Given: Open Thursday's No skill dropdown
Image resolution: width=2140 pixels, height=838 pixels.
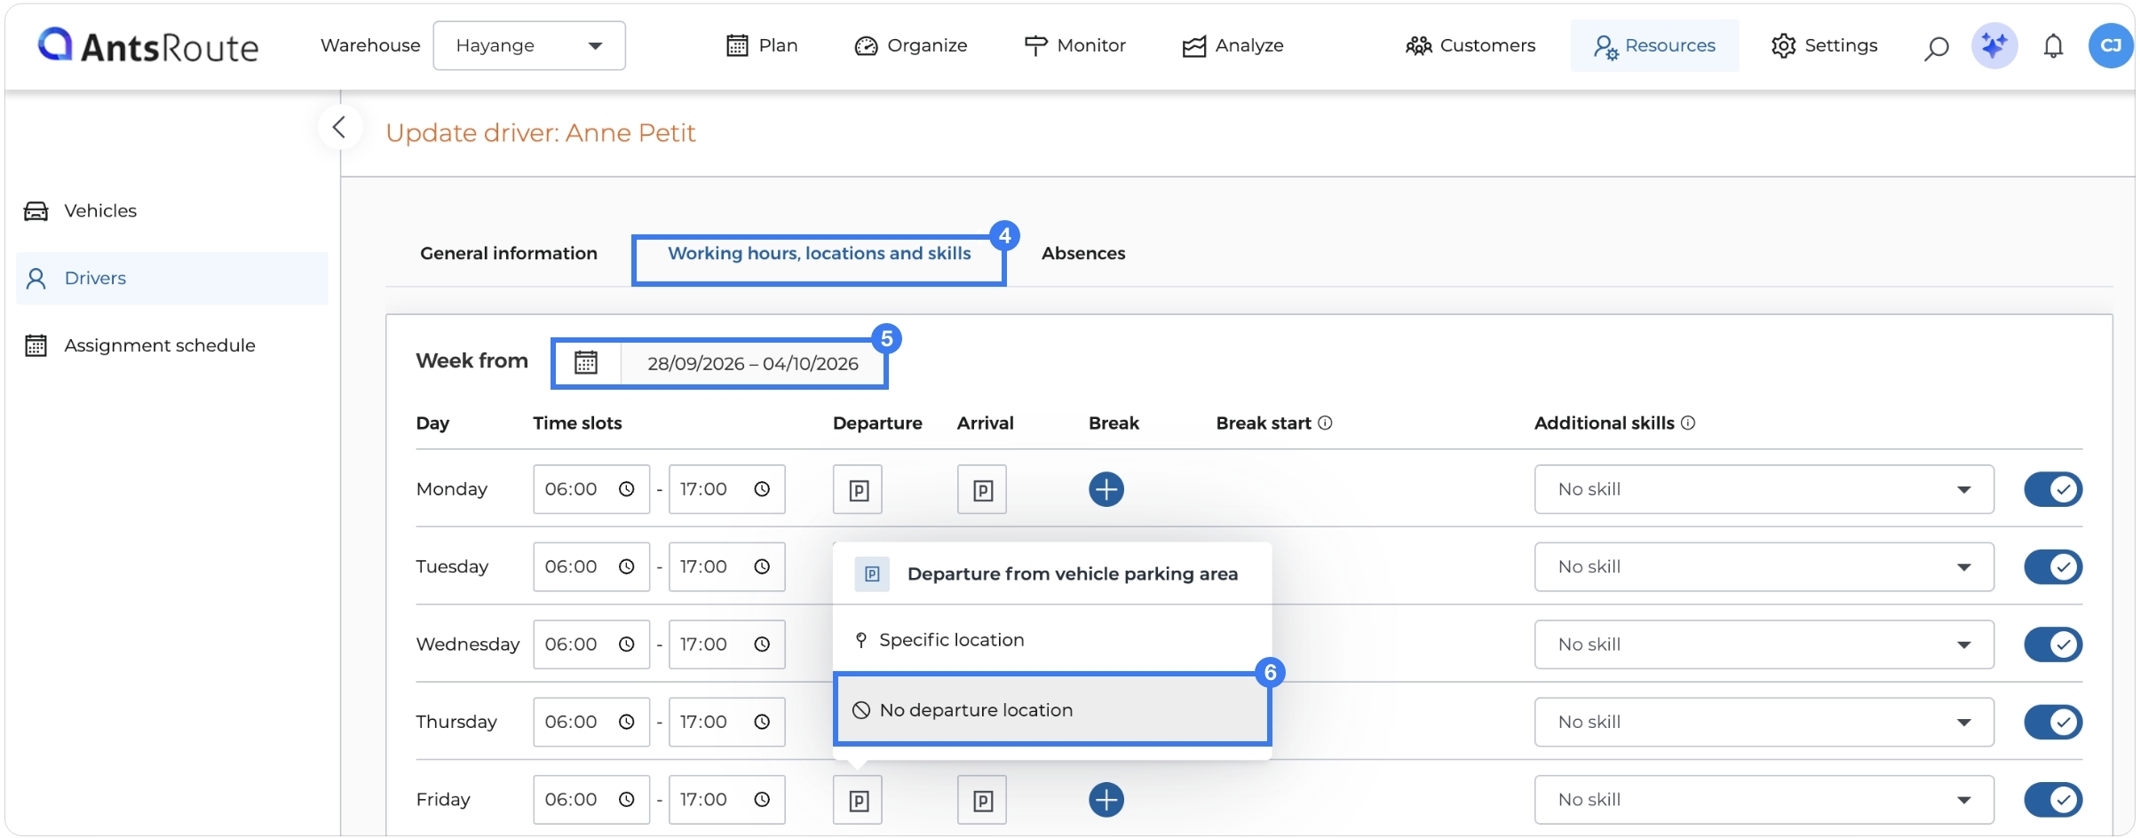Looking at the screenshot, I should click(x=1764, y=722).
